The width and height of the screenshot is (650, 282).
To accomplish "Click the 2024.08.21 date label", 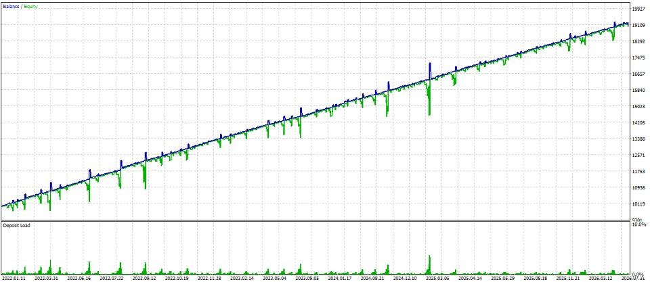I will [372, 278].
